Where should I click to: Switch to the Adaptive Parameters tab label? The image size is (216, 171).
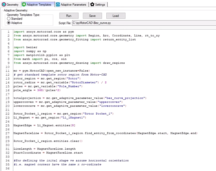[x=74, y=4]
